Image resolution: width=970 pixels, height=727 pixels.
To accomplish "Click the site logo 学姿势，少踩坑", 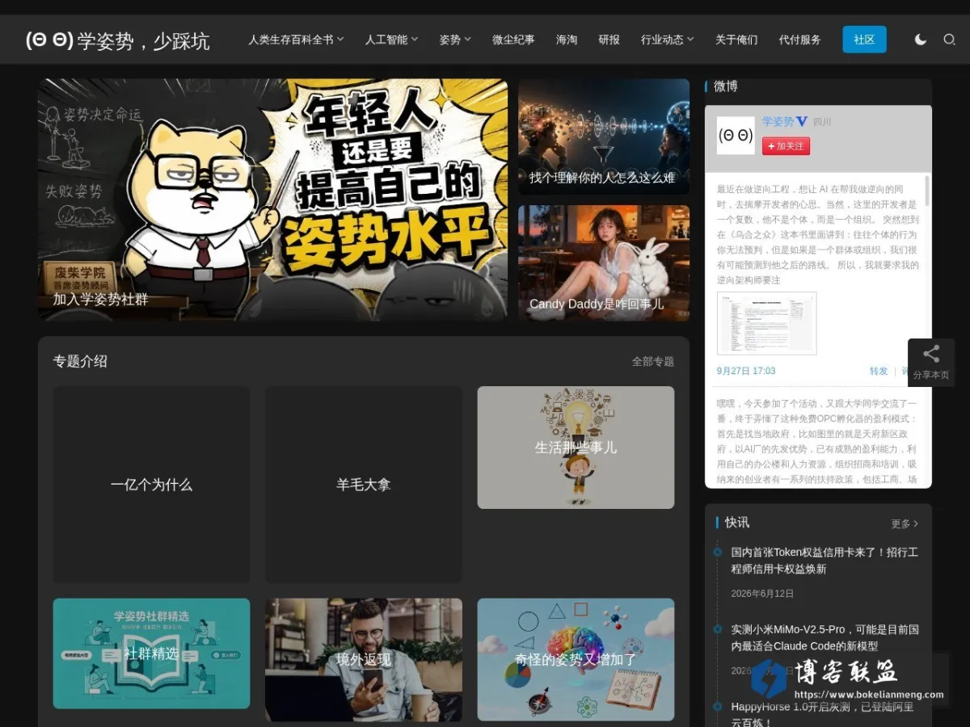I will 118,40.
